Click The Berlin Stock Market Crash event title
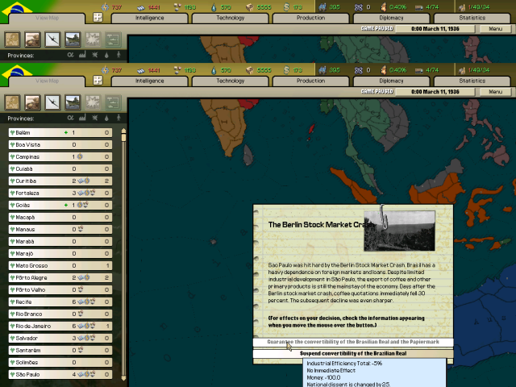This screenshot has height=387, width=516. pyautogui.click(x=321, y=225)
